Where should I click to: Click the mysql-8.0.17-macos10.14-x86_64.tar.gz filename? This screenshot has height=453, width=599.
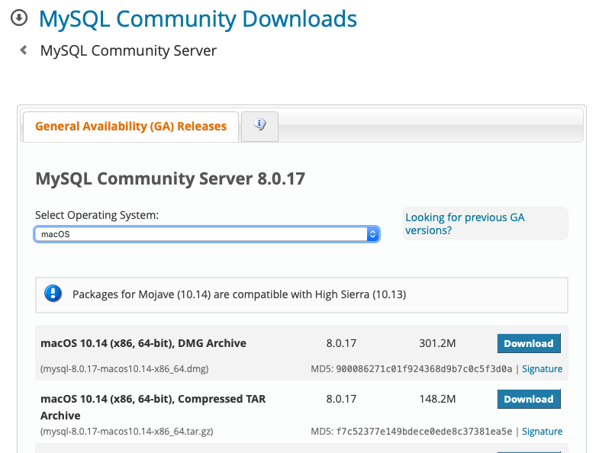(x=127, y=432)
